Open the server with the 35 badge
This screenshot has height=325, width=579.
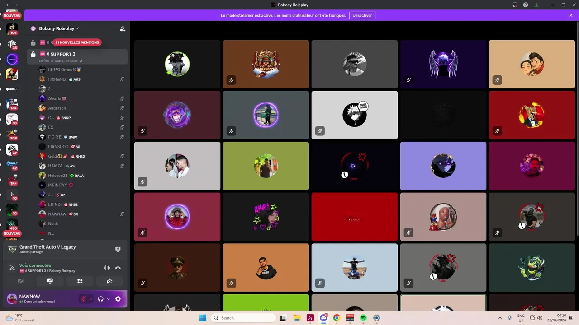(x=12, y=44)
